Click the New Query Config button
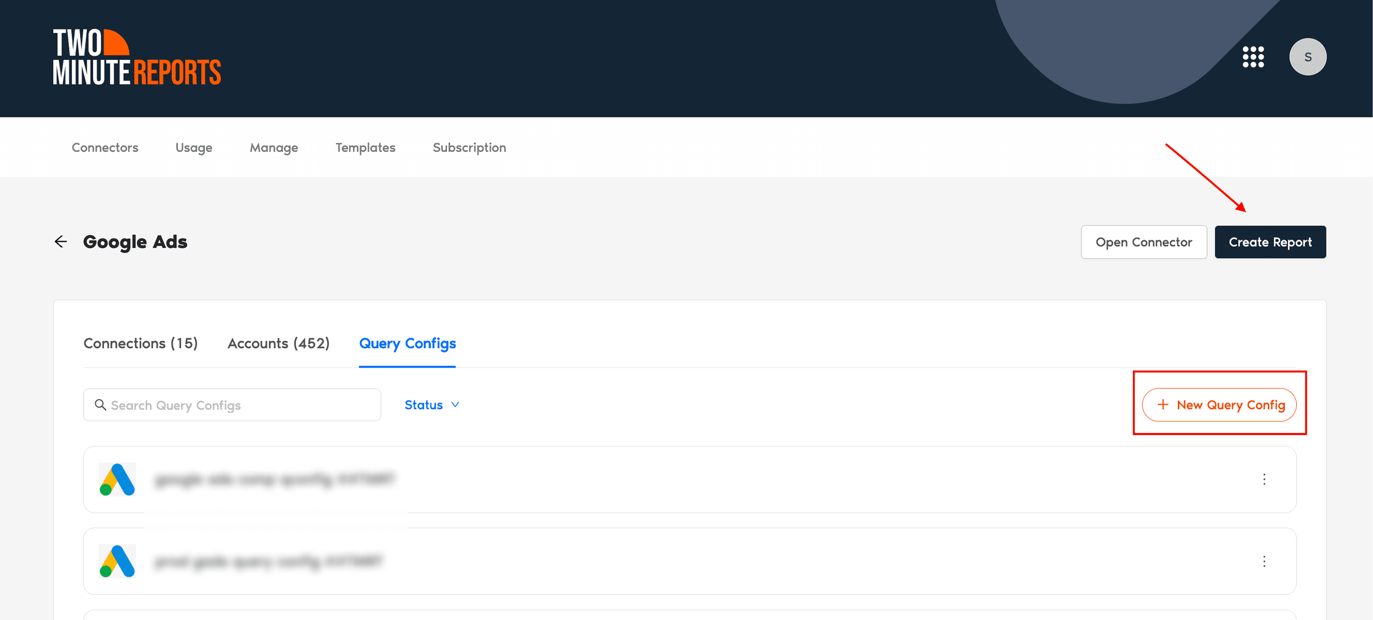 1219,405
